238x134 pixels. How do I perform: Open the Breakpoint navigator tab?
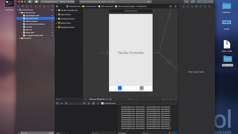pyautogui.click(x=48, y=6)
